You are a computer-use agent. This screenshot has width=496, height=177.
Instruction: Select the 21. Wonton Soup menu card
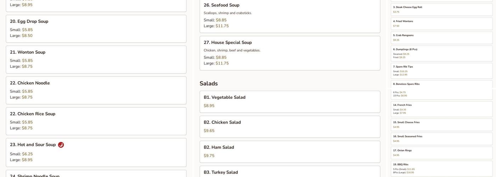[96, 59]
